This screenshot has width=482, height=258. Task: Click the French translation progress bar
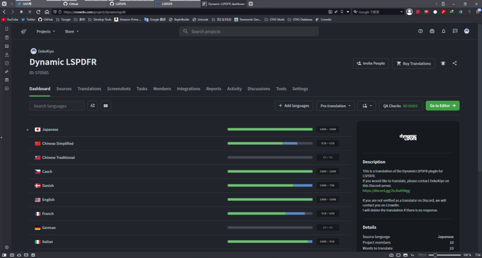[x=270, y=213]
